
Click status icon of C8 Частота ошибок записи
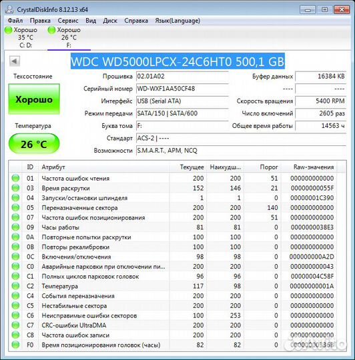tap(15, 335)
